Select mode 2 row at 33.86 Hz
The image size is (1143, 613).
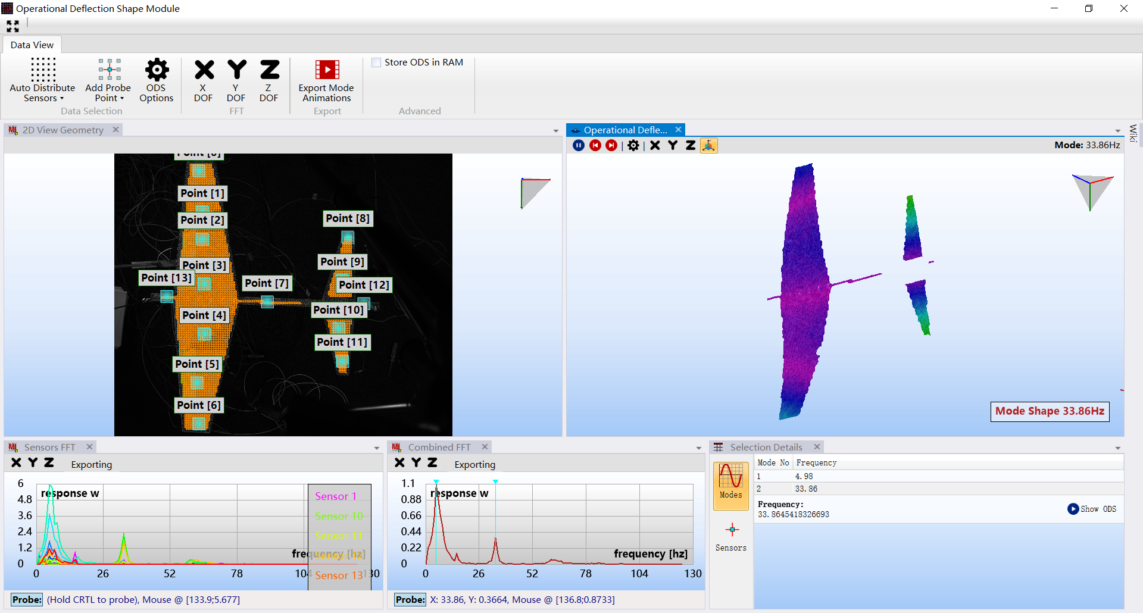point(939,489)
